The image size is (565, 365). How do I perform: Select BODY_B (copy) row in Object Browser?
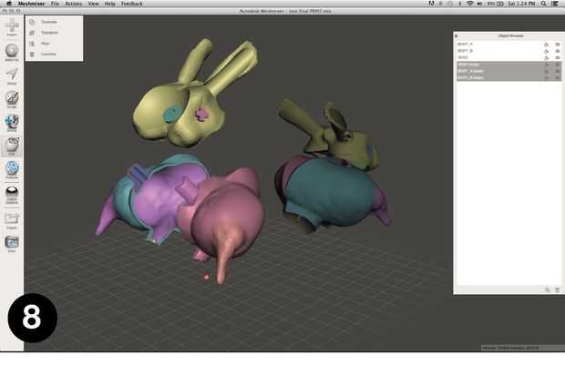[x=508, y=77]
